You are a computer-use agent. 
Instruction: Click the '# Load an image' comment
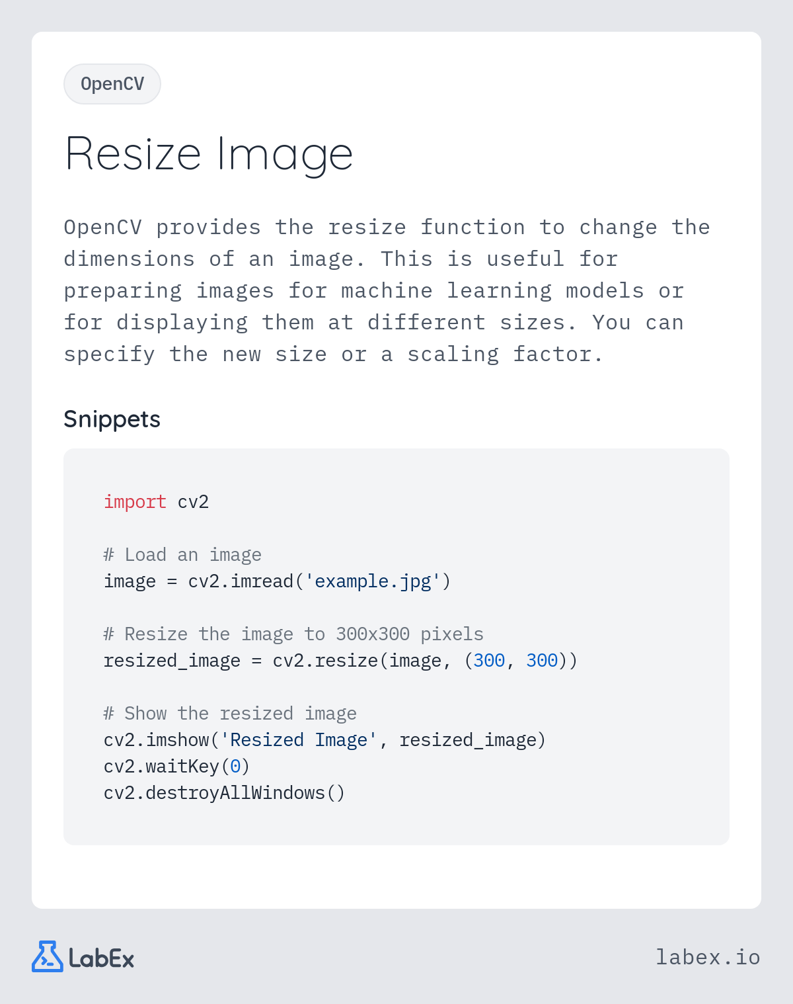(182, 555)
